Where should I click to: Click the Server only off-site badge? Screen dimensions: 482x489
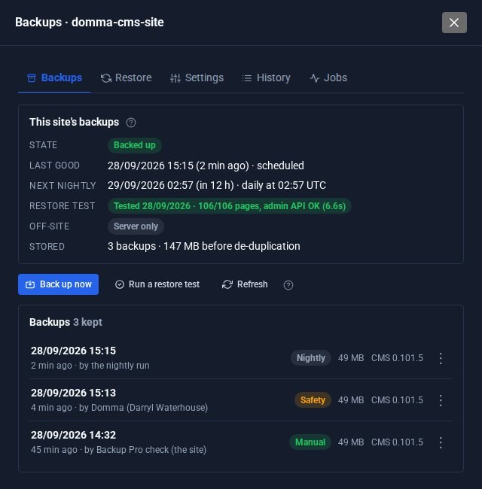click(x=136, y=226)
